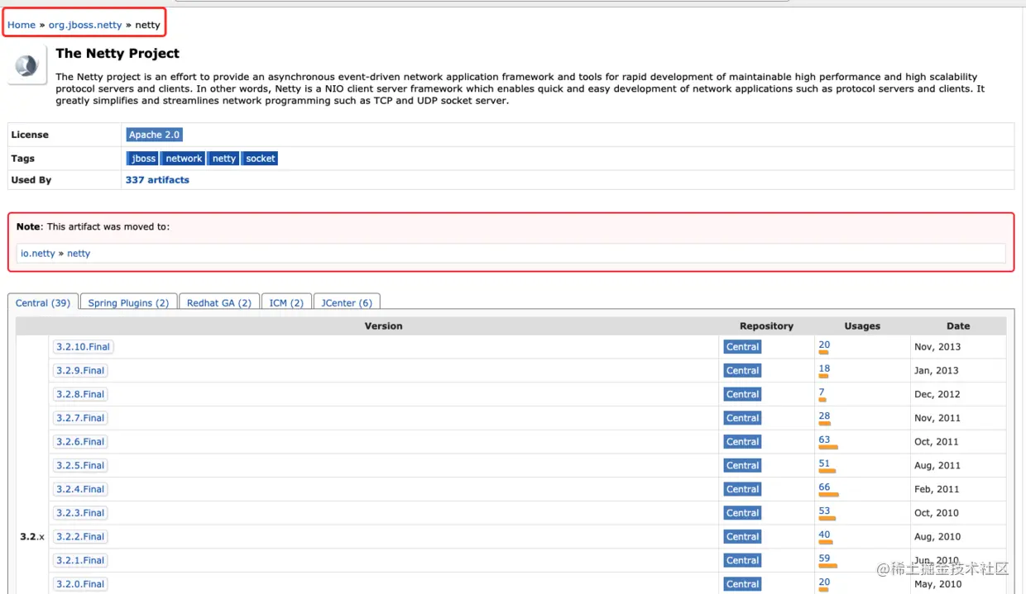The height and width of the screenshot is (594, 1026).
Task: Click Central repository badge for 3.2.4.Final
Action: pyautogui.click(x=742, y=489)
